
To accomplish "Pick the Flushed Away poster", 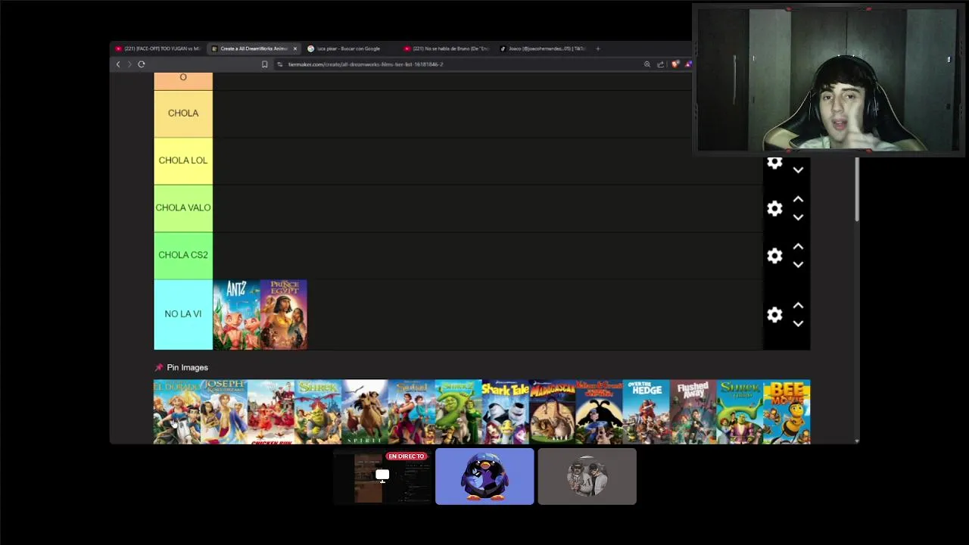I will [693, 412].
